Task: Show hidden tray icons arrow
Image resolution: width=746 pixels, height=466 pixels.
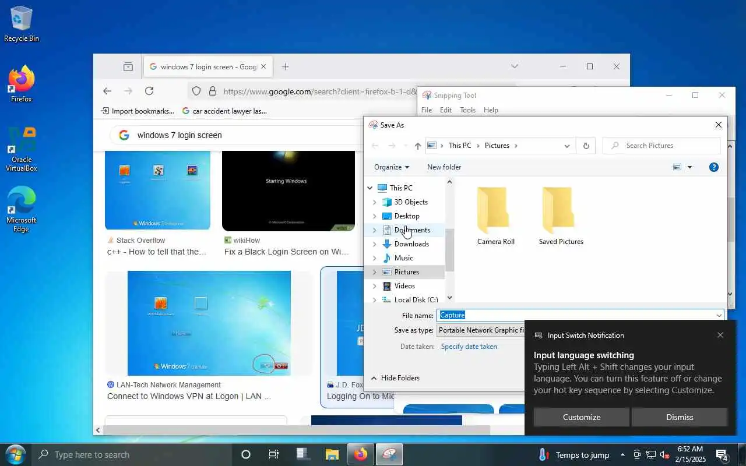Action: [x=622, y=454]
